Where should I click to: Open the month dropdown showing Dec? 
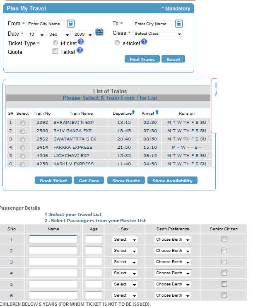[x=59, y=34]
